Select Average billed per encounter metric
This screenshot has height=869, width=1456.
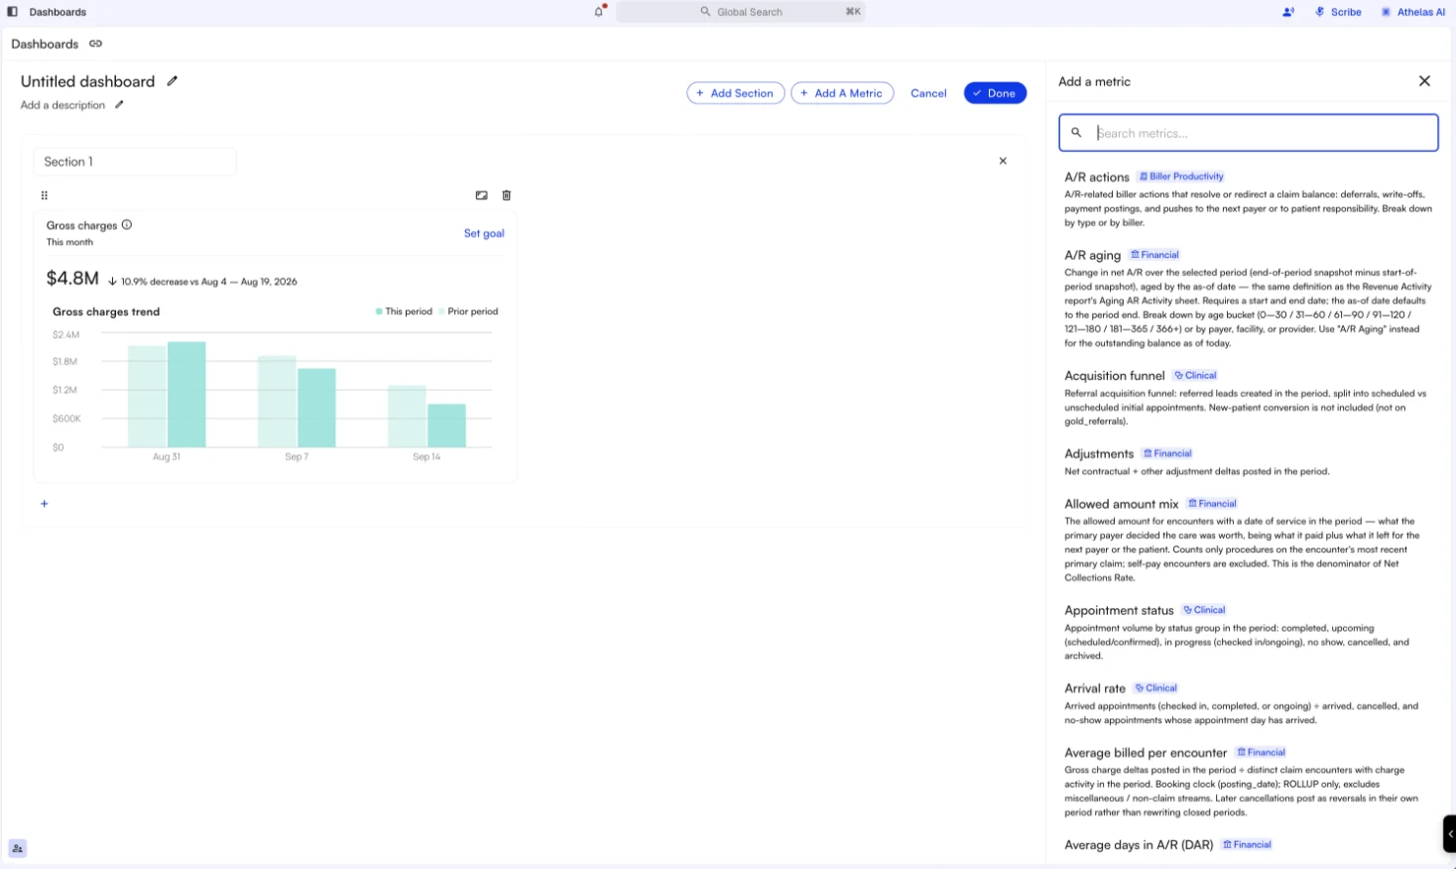(1146, 753)
